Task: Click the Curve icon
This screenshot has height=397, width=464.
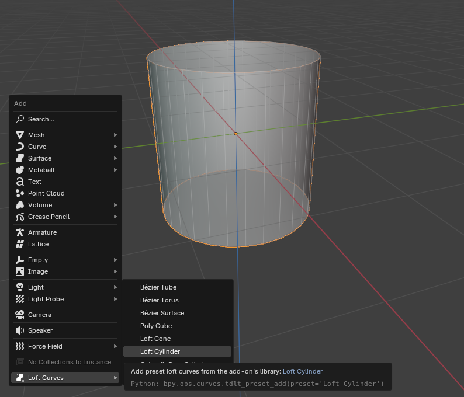Action: [20, 147]
